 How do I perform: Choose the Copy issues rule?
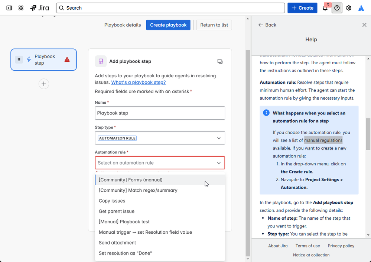coord(160,201)
